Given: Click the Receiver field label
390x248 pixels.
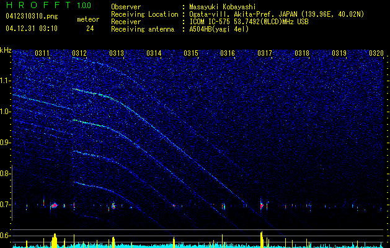Looking at the screenshot, I should 126,22.
